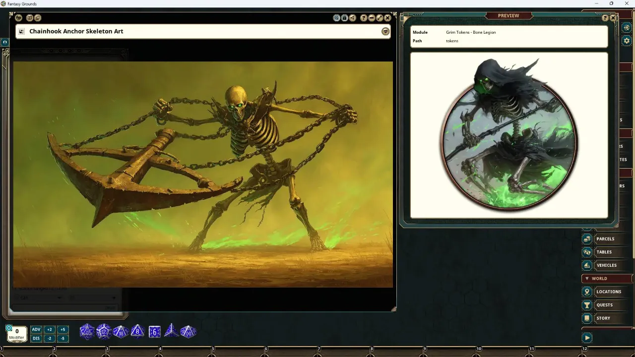Click the zoom magnifier icon in image window
This screenshot has width=635, height=357.
pos(336,18)
